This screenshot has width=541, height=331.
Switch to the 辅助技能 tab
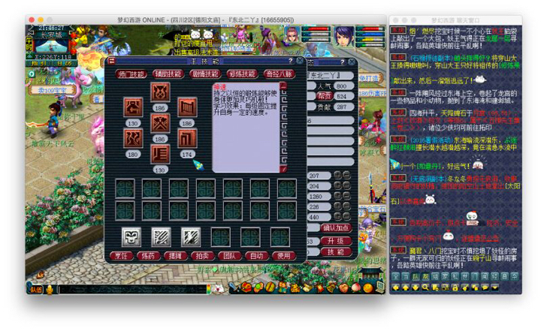click(168, 74)
